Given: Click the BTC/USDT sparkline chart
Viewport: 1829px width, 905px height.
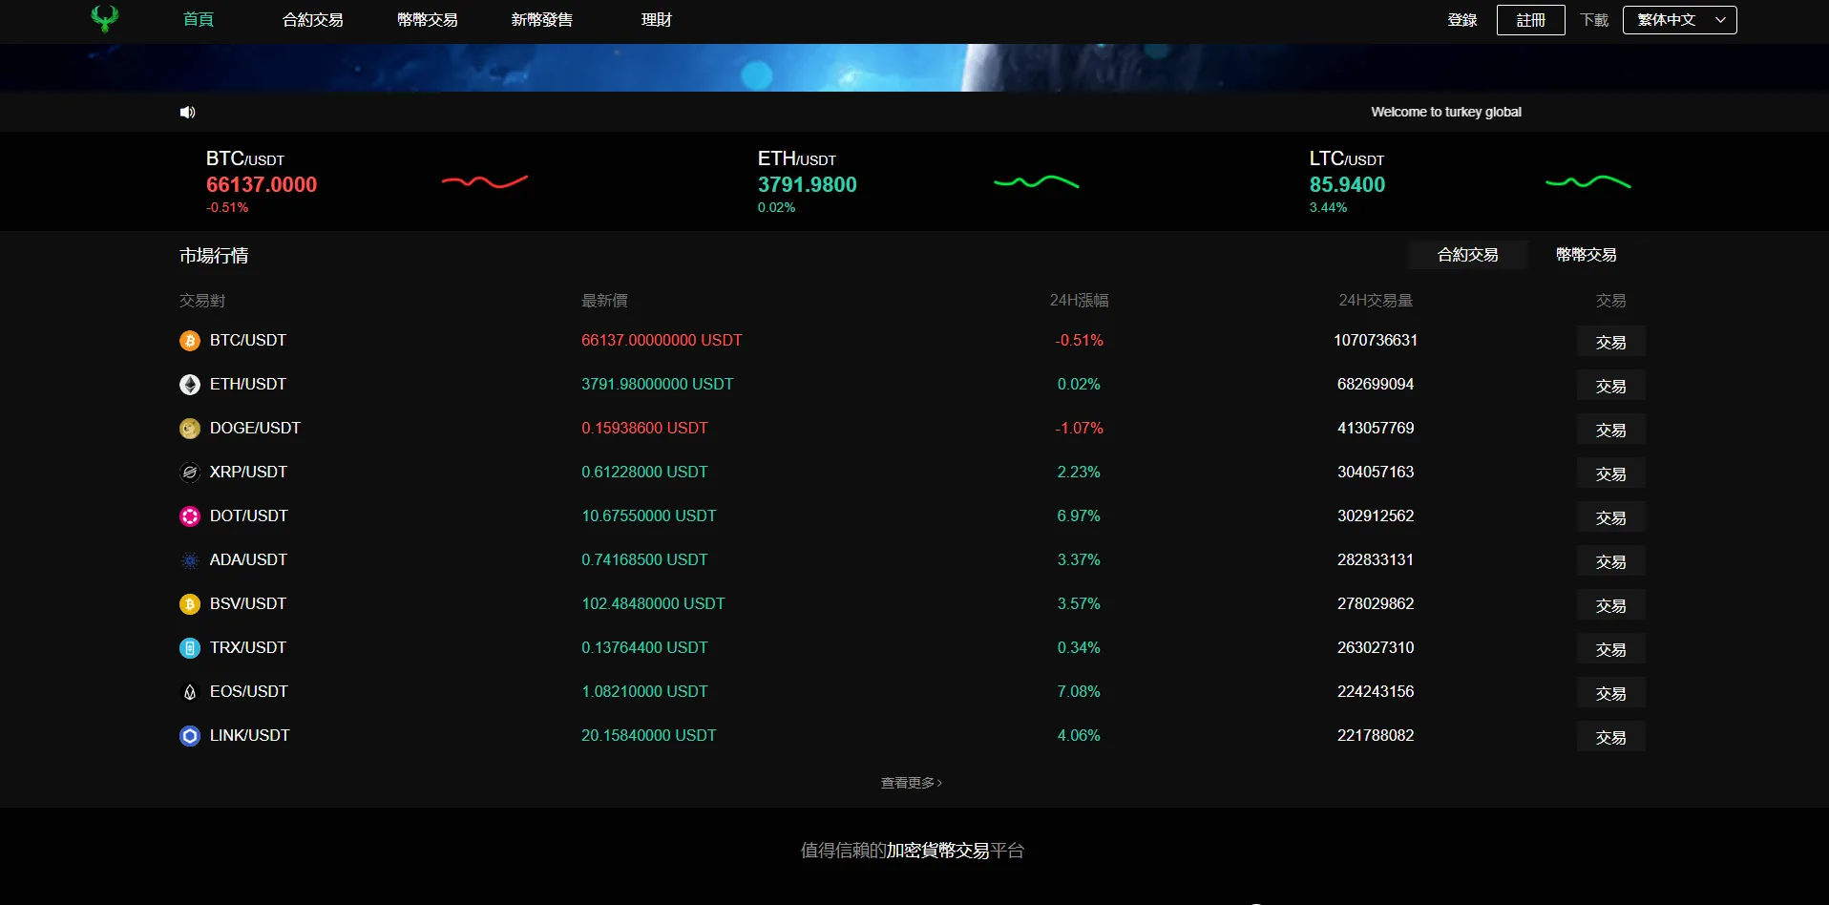Looking at the screenshot, I should [486, 181].
